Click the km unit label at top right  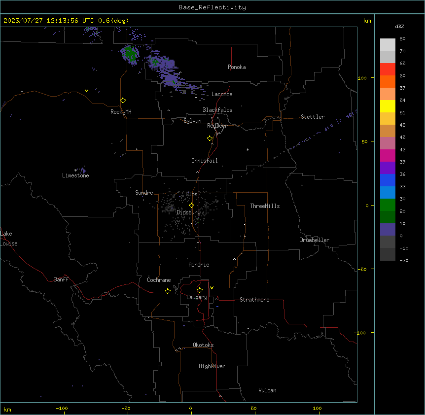click(x=367, y=21)
